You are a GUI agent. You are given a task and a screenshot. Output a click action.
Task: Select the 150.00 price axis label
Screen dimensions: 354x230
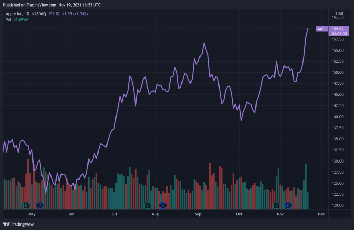point(337,73)
